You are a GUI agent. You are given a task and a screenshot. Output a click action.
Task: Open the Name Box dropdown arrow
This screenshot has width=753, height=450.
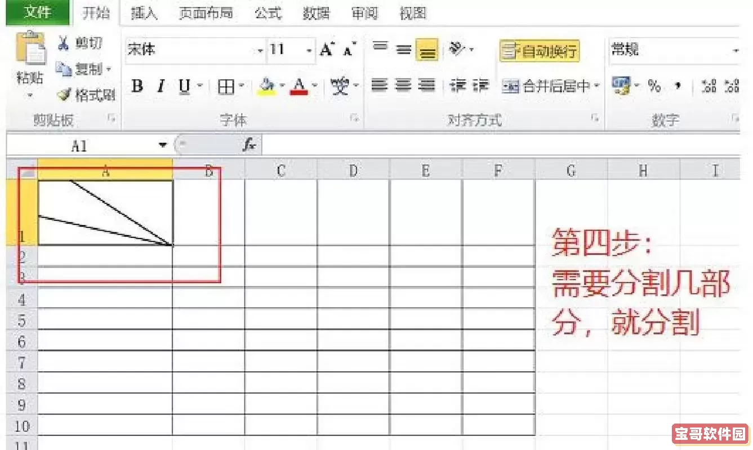pos(163,145)
